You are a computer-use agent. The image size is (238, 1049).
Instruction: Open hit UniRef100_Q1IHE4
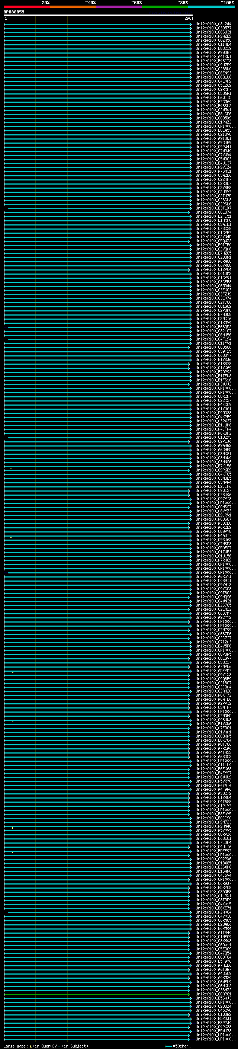click(x=213, y=44)
